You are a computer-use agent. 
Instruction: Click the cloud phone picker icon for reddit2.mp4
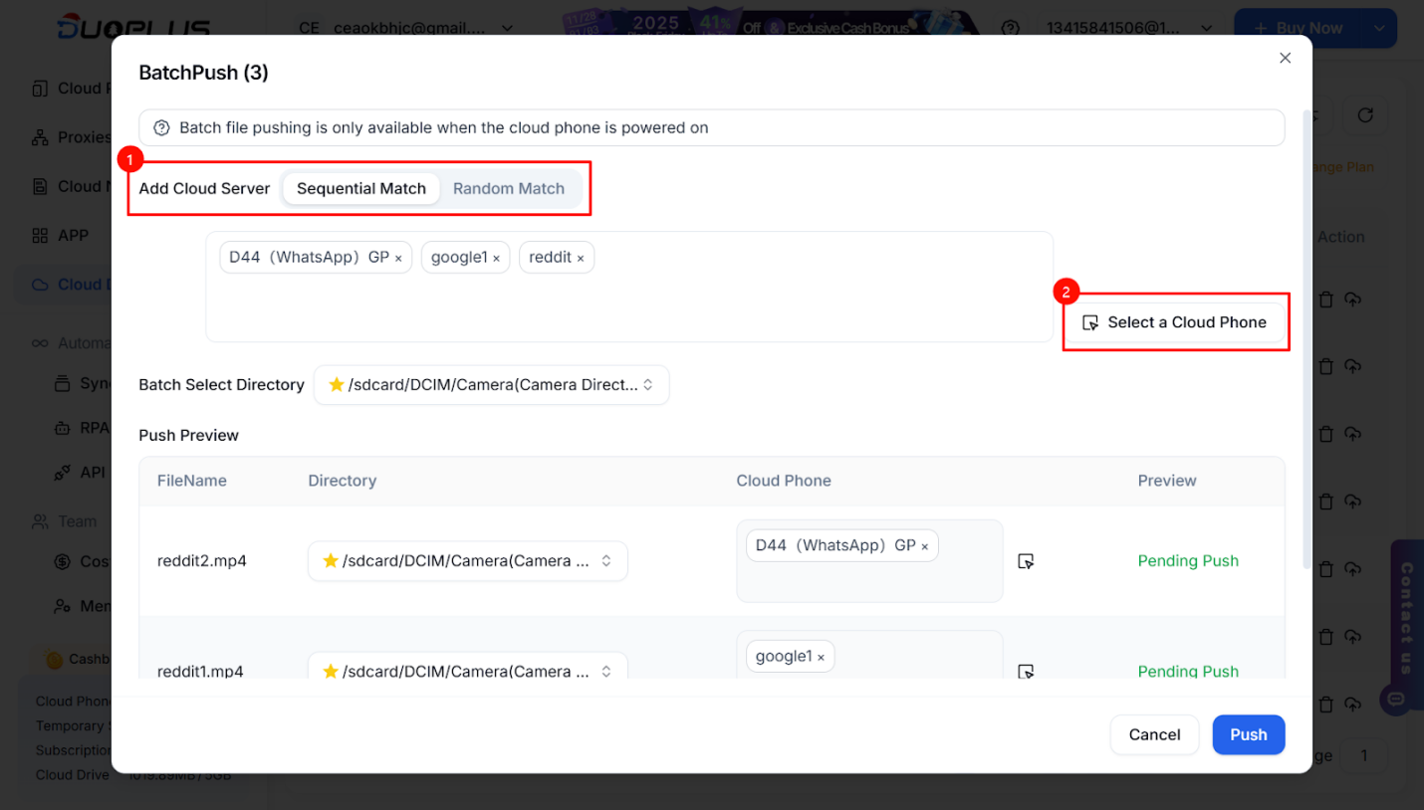(x=1026, y=561)
